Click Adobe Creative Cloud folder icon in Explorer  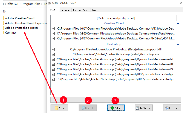coord(3,18)
